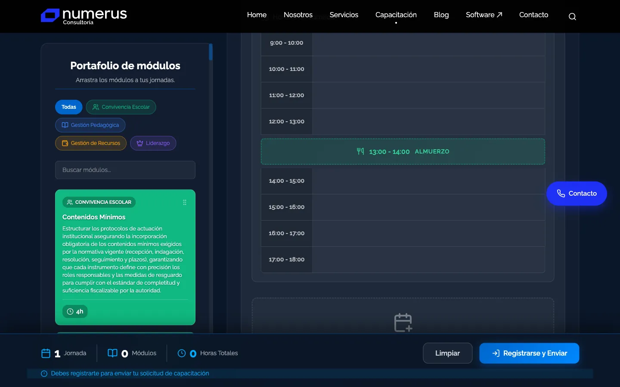The width and height of the screenshot is (620, 387).
Task: Open the Software link with external arrow
Action: pyautogui.click(x=484, y=15)
